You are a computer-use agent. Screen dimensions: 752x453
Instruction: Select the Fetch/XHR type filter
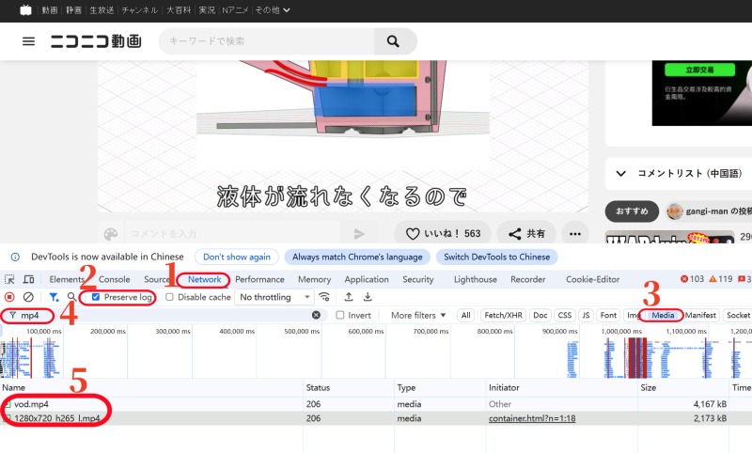(503, 315)
